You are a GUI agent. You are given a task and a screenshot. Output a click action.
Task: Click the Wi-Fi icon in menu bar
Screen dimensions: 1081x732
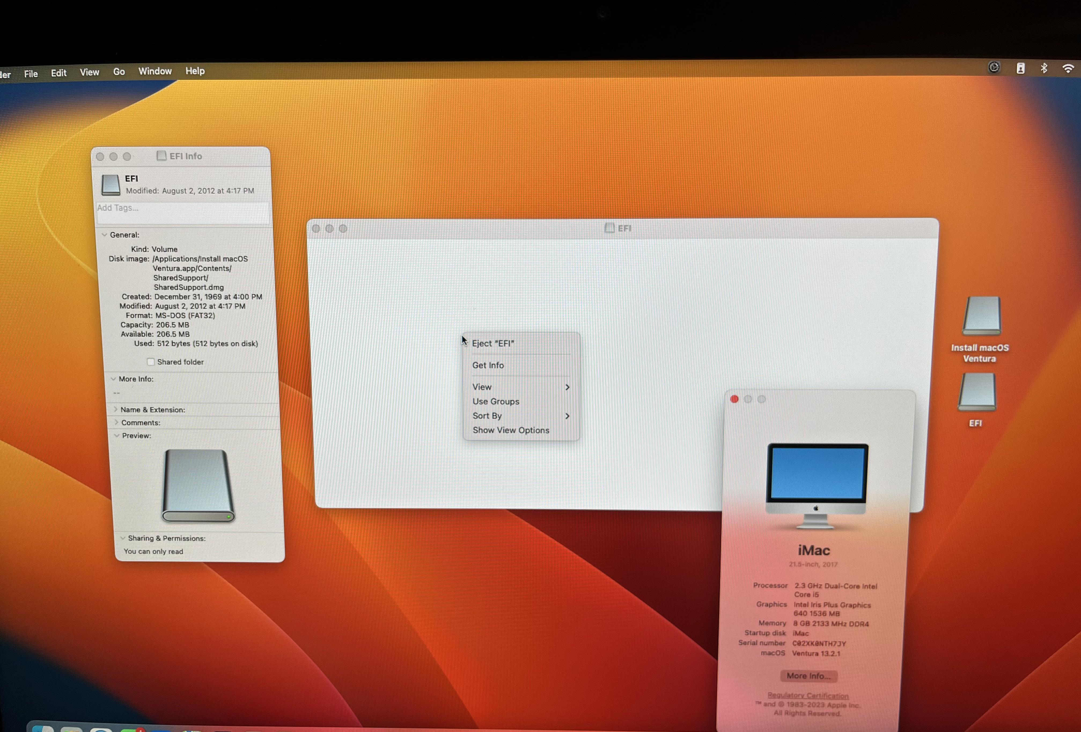[1068, 68]
